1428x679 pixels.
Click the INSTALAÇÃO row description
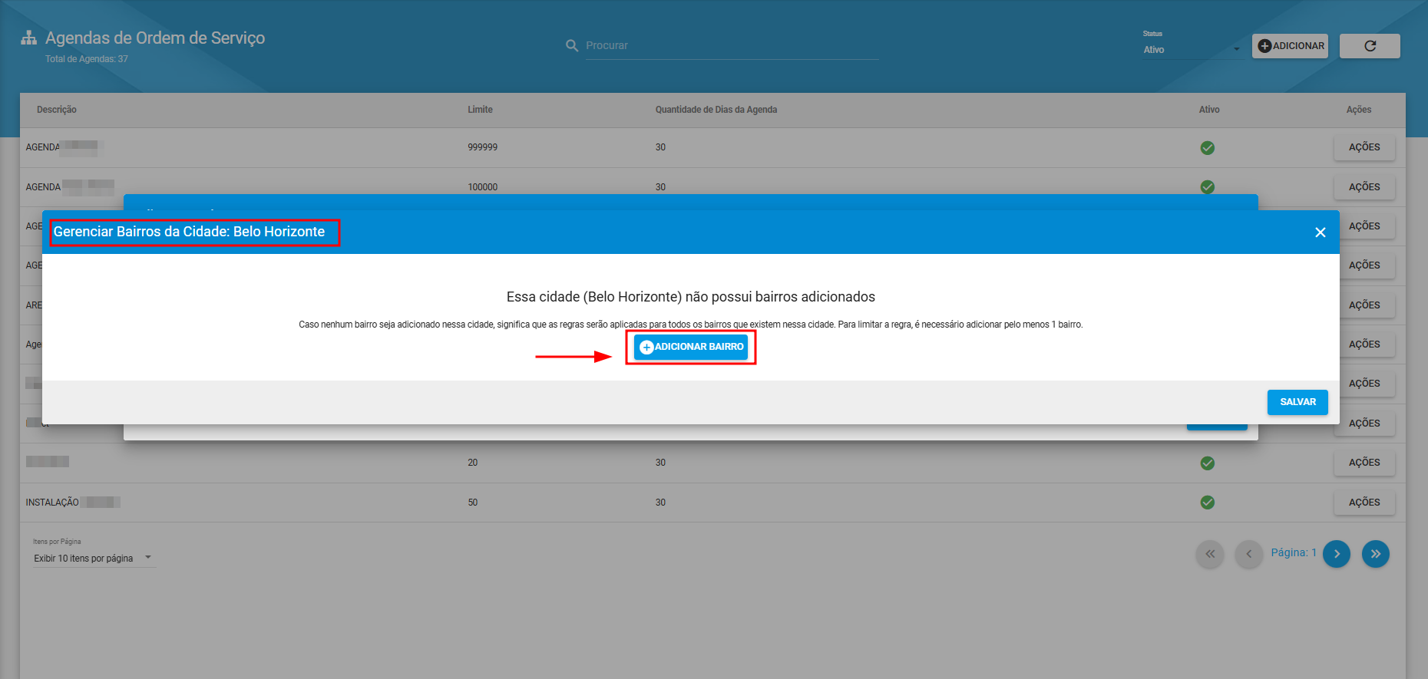pyautogui.click(x=52, y=503)
